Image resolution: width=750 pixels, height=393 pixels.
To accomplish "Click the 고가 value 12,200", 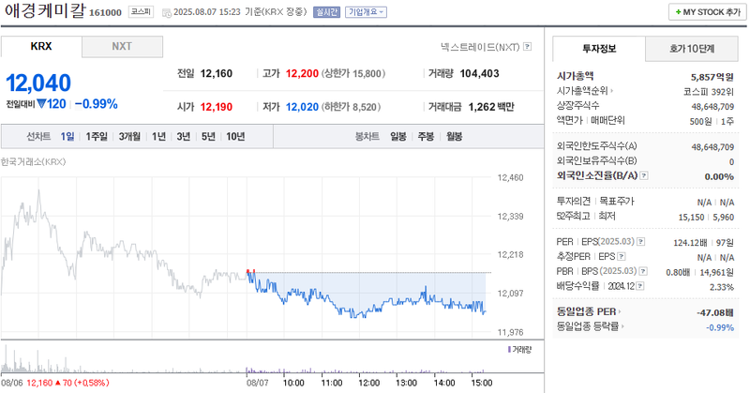I will (302, 74).
